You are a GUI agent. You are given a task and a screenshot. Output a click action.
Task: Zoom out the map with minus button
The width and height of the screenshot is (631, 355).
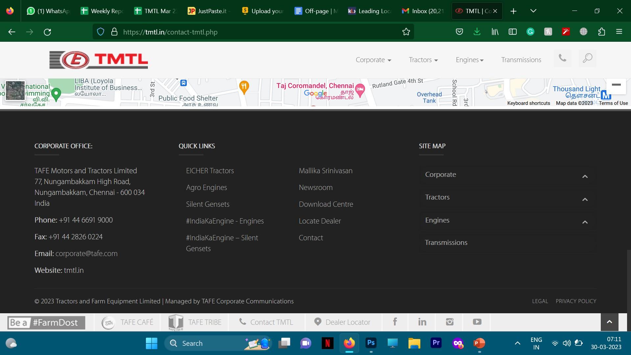(616, 85)
